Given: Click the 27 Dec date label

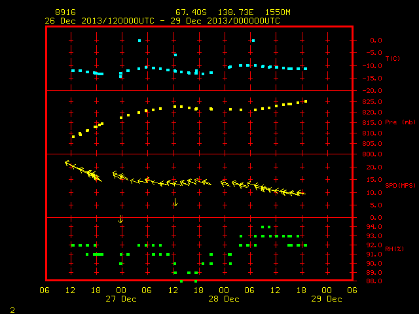Looking at the screenshot, I should coord(121,299).
